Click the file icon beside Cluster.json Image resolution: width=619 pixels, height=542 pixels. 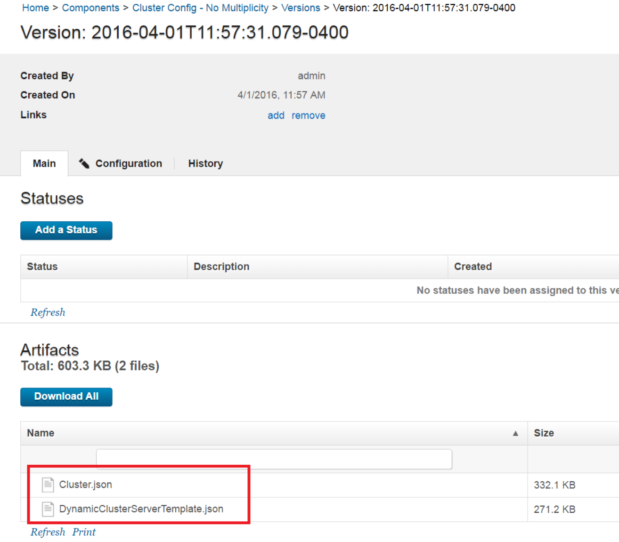coord(48,485)
